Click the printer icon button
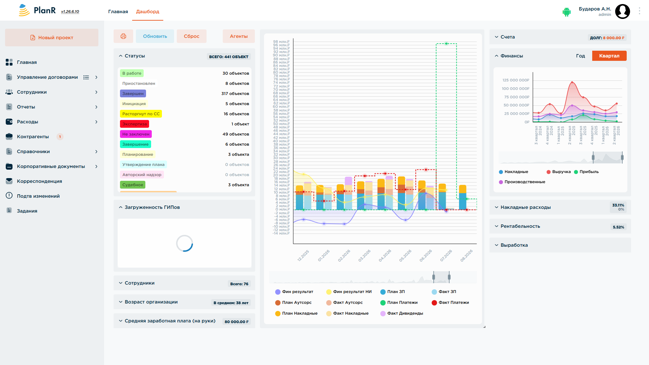 (123, 36)
